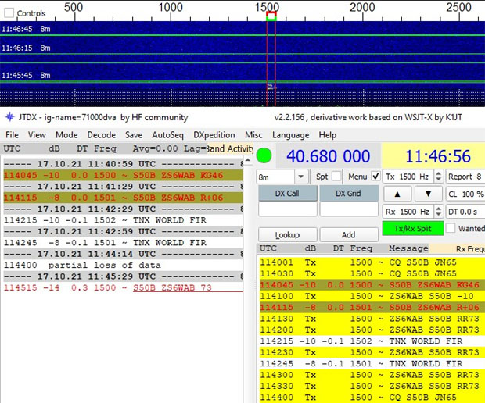Image resolution: width=485 pixels, height=403 pixels.
Task: Click the 1000 Hz mark on waterfall scale
Action: coord(171,7)
